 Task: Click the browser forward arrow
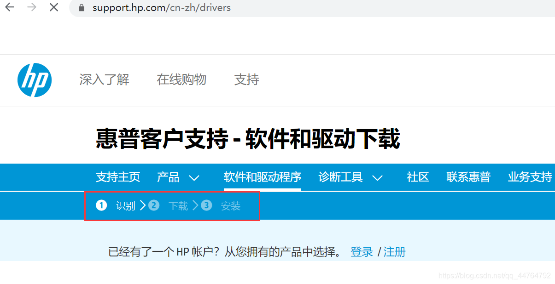pos(32,8)
